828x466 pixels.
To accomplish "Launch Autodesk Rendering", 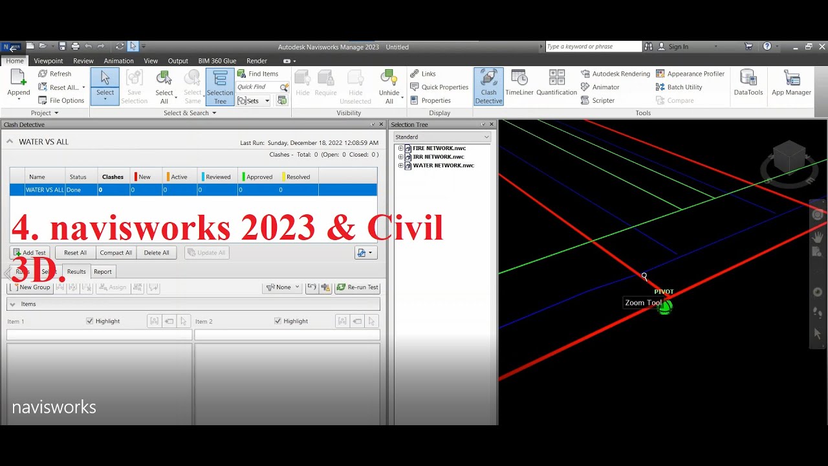I will click(x=615, y=74).
